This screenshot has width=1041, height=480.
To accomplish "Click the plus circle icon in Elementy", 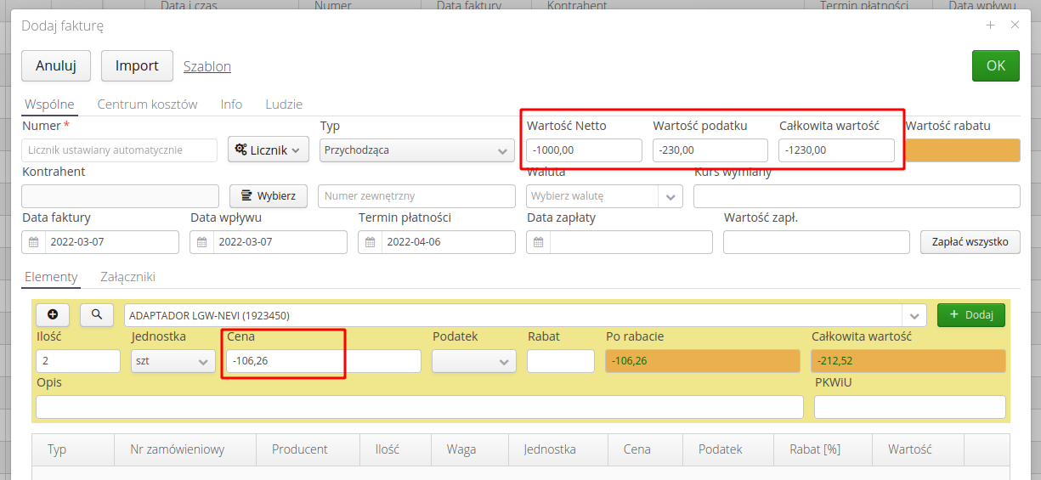I will point(53,314).
